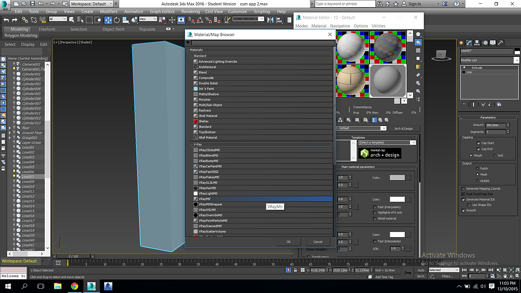Viewport: 521px width, 293px height.
Task: Toggle Smooth checkbox
Action: click(463, 211)
